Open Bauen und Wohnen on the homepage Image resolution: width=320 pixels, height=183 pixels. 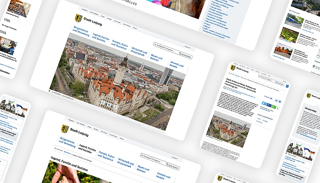coord(156,58)
